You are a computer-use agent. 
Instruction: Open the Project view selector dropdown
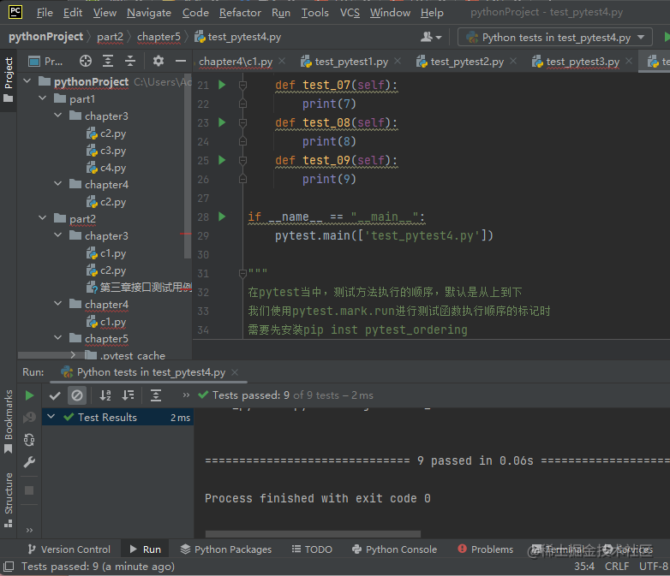pos(45,61)
